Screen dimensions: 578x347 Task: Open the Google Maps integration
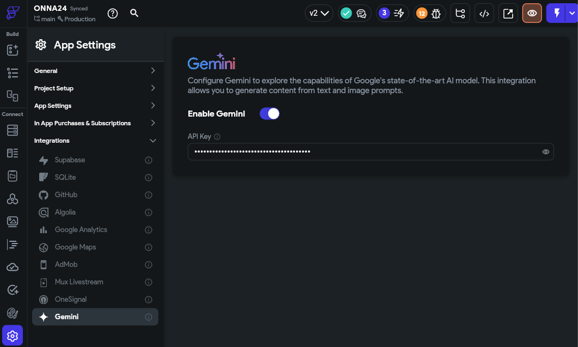click(95, 247)
